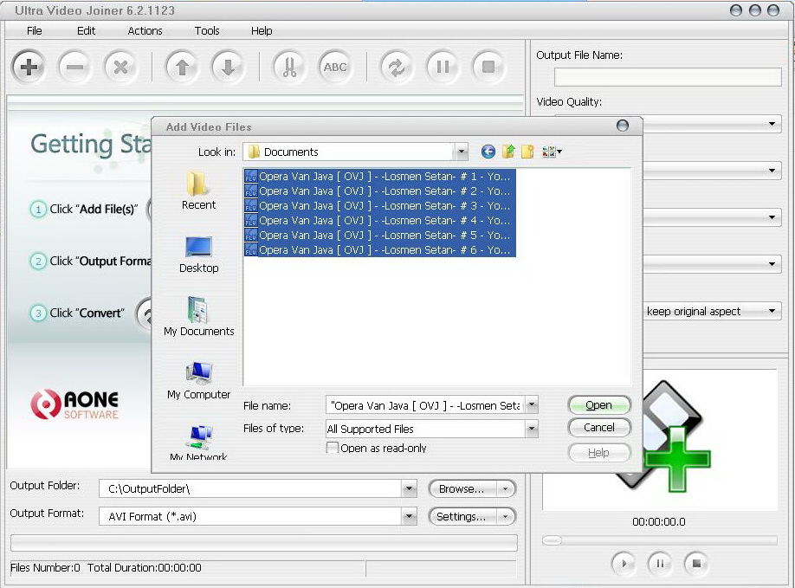Screen dimensions: 795x588
Task: Open the Tools menu
Action: [207, 30]
